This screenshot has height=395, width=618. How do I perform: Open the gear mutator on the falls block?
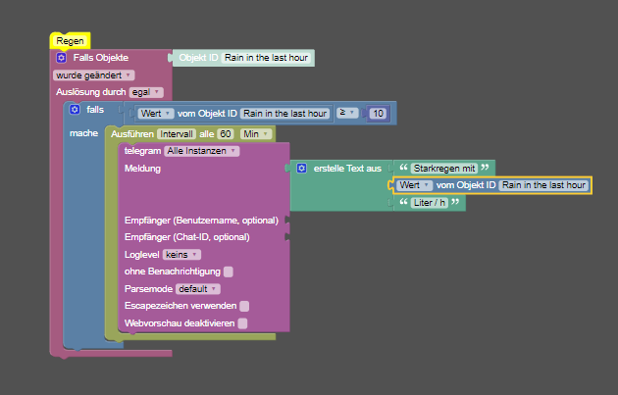[x=75, y=110]
